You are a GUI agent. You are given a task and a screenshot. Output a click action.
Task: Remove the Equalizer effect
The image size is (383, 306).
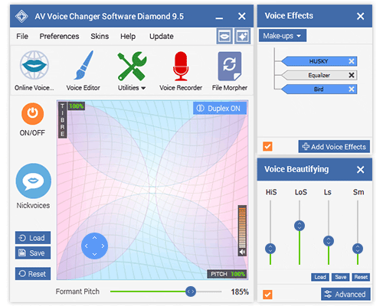tap(352, 75)
